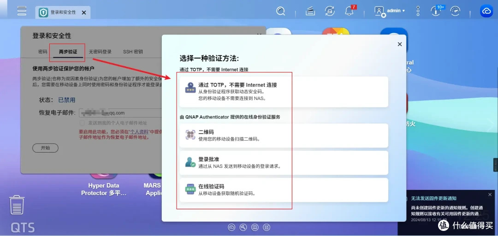Close the verification method dialog
498x236 pixels.
[x=400, y=44]
